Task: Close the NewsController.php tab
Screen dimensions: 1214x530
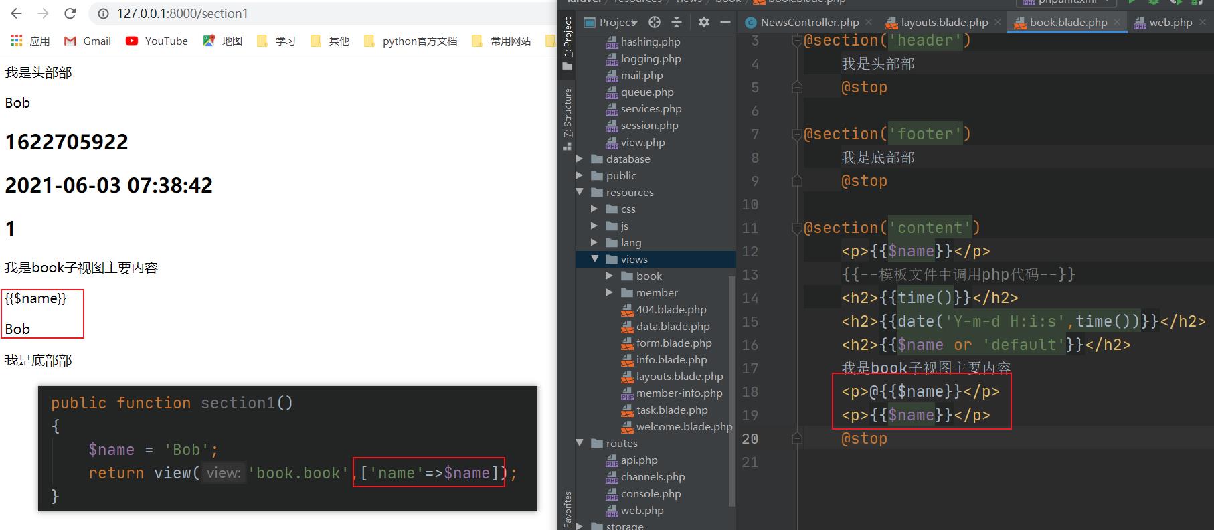Action: click(x=868, y=22)
